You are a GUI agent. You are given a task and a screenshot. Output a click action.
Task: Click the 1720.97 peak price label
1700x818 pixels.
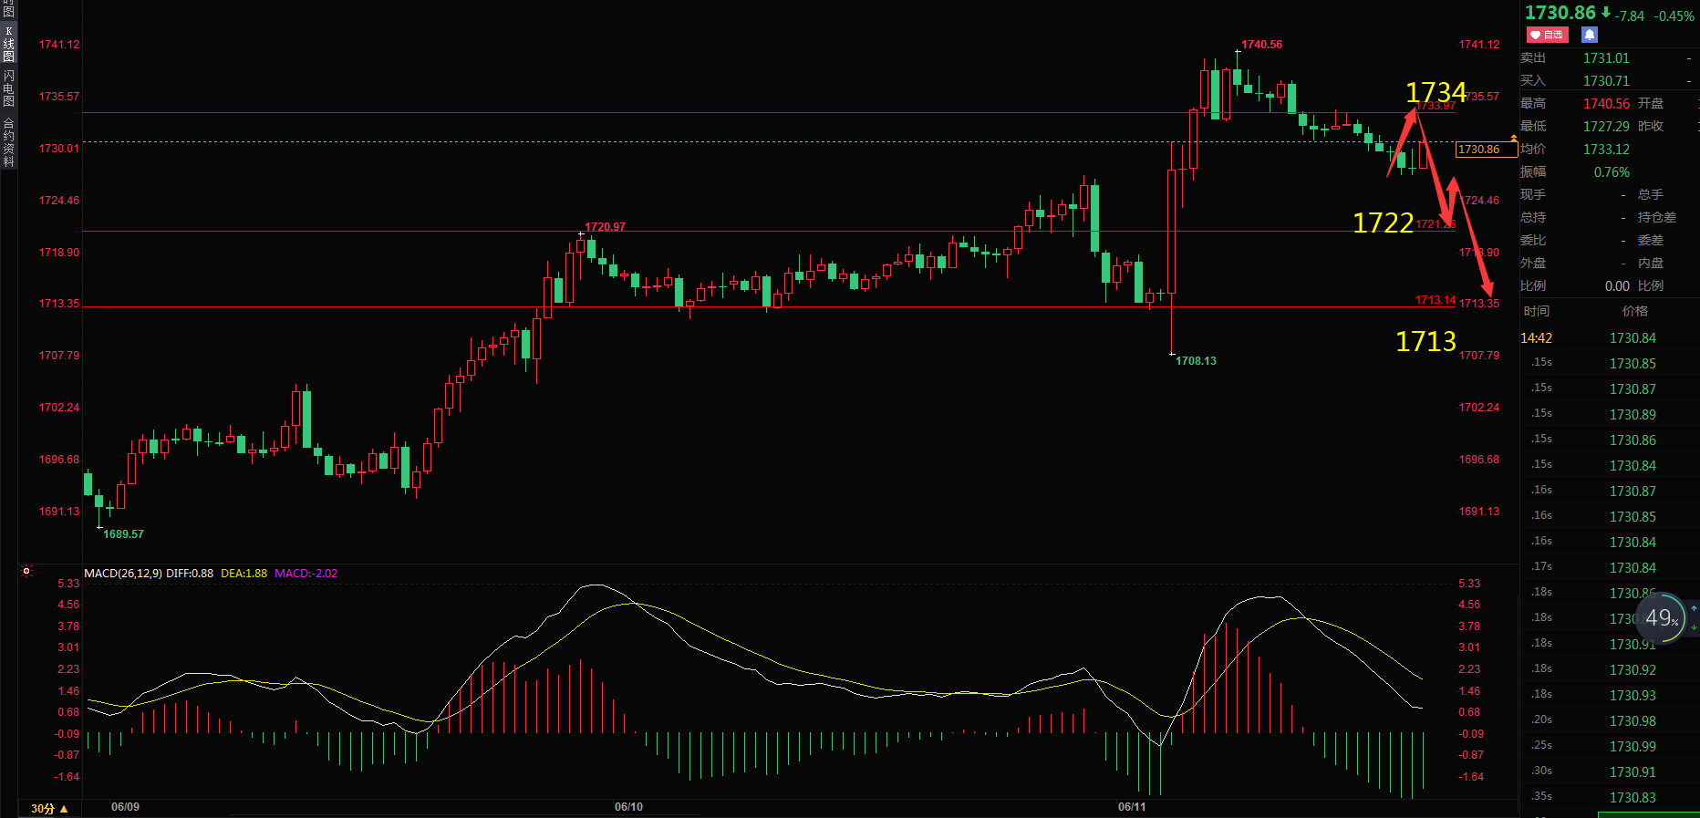coord(606,227)
